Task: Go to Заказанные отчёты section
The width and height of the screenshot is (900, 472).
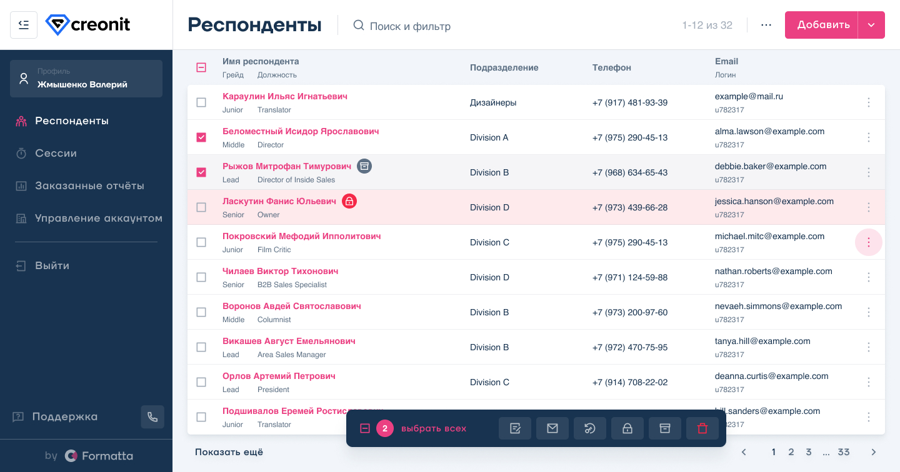Action: click(x=89, y=186)
